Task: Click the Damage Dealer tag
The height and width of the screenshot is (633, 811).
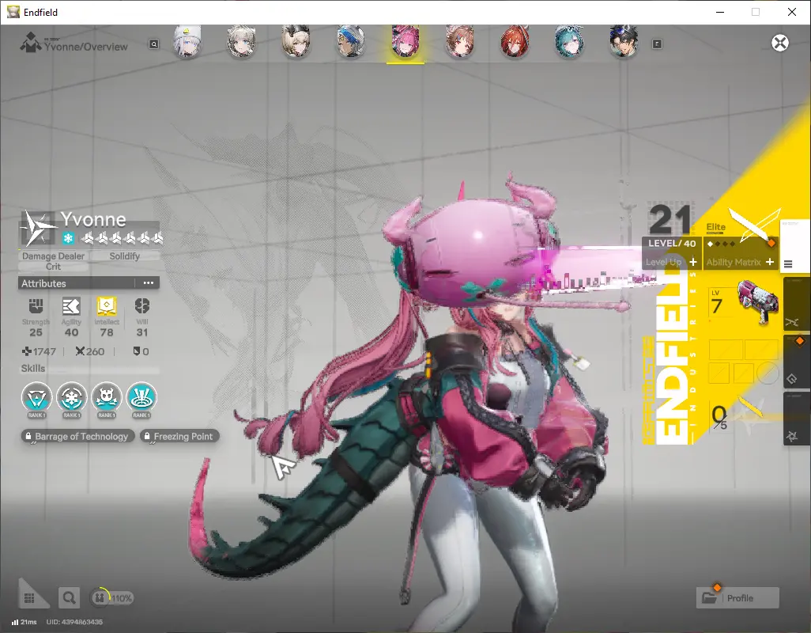Action: [x=53, y=256]
